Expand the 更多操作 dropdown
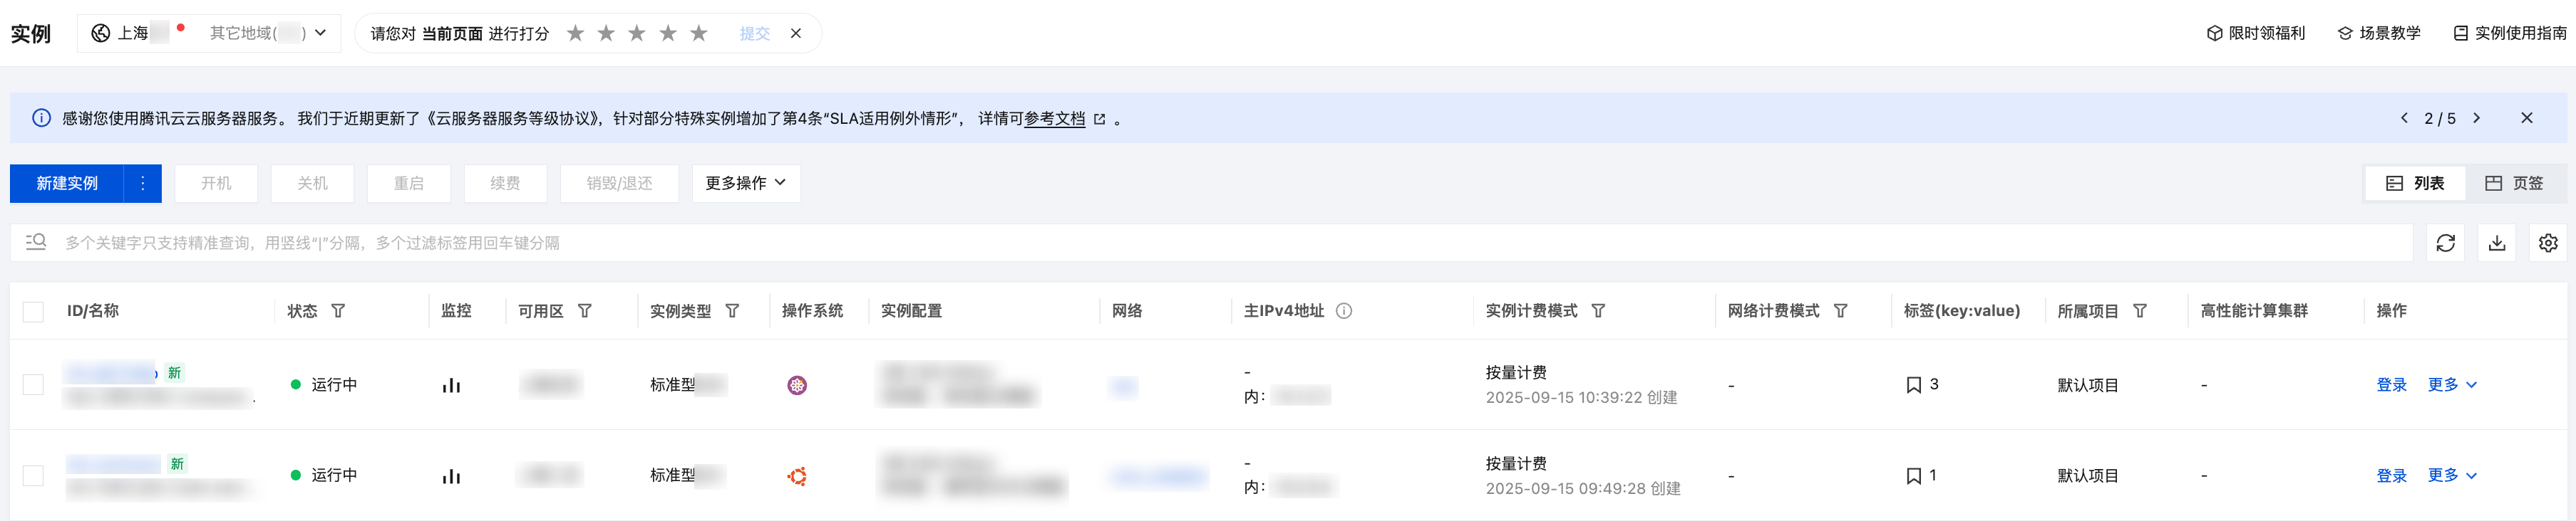 pos(745,184)
